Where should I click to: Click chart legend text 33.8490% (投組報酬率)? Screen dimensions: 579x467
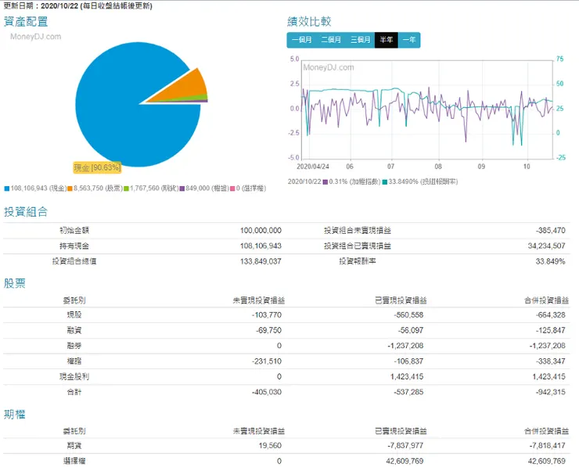coord(423,181)
